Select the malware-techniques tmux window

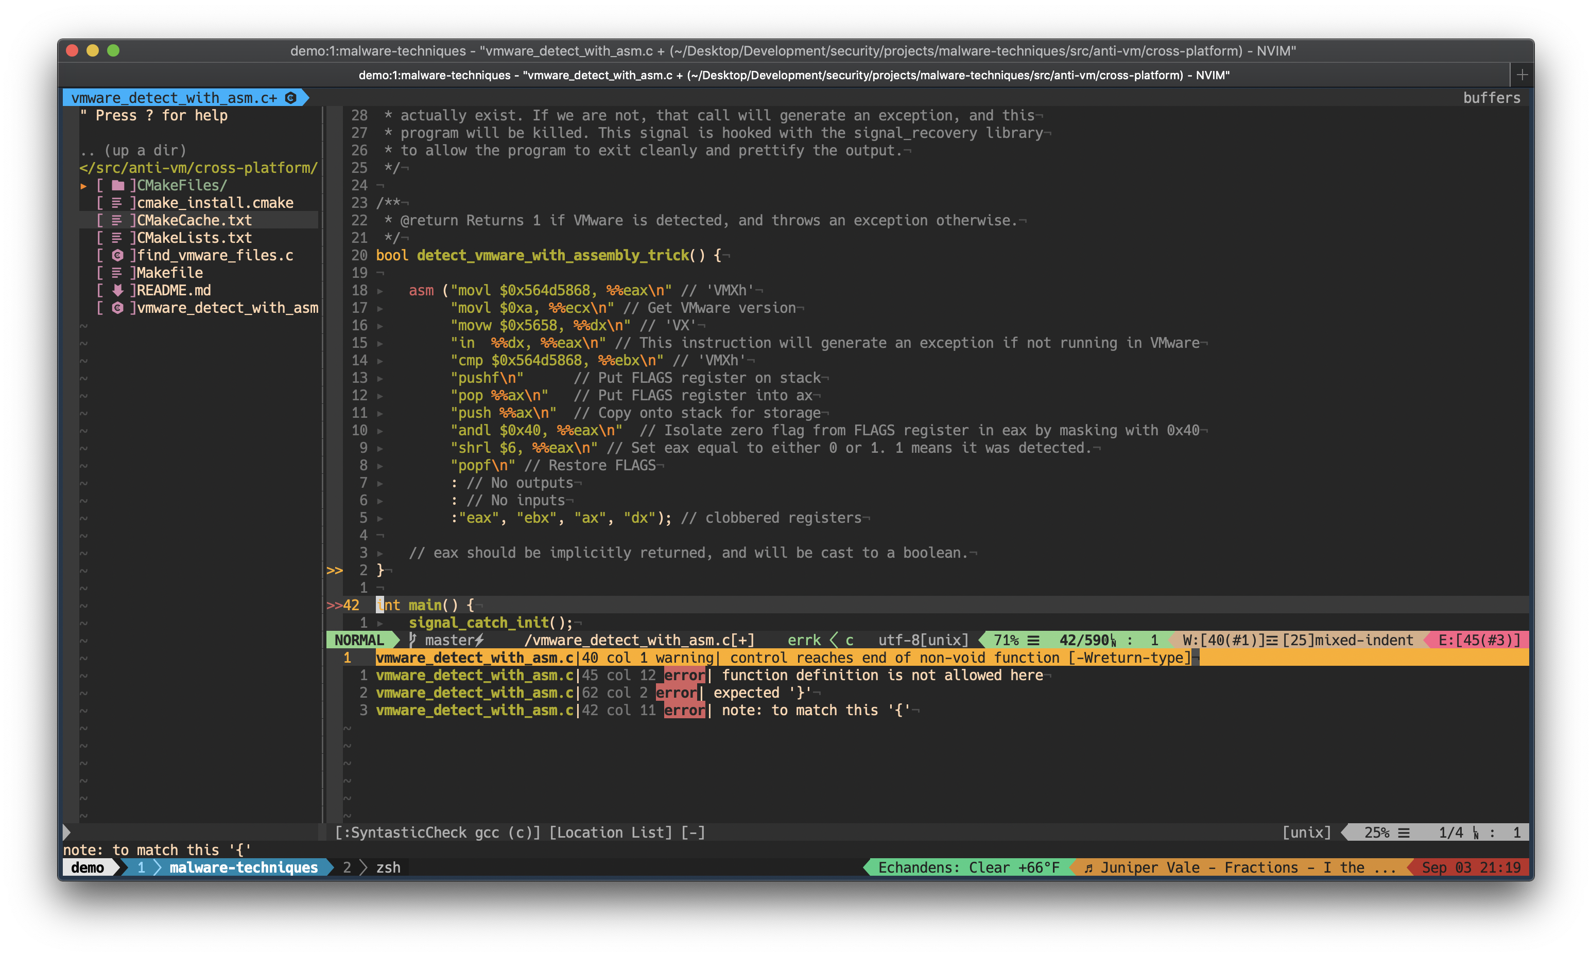click(x=244, y=868)
